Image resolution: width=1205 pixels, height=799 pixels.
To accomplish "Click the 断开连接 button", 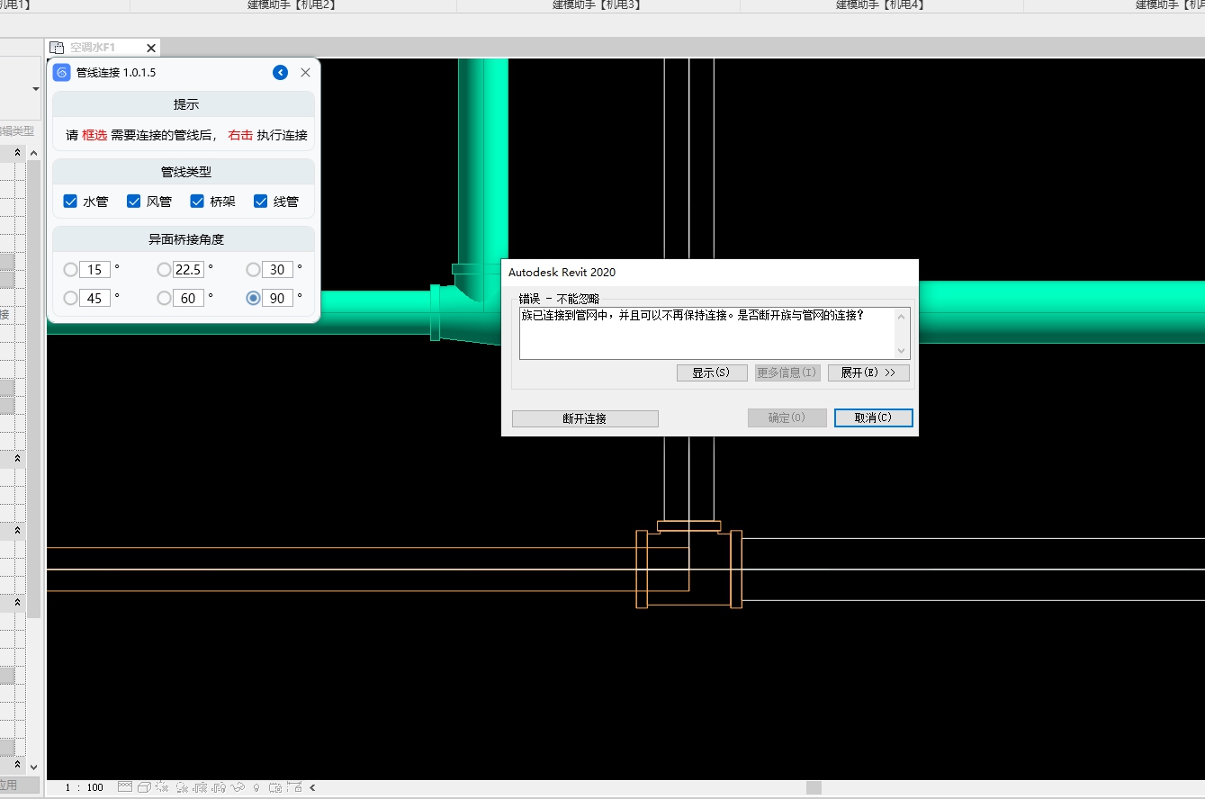I will click(x=585, y=418).
